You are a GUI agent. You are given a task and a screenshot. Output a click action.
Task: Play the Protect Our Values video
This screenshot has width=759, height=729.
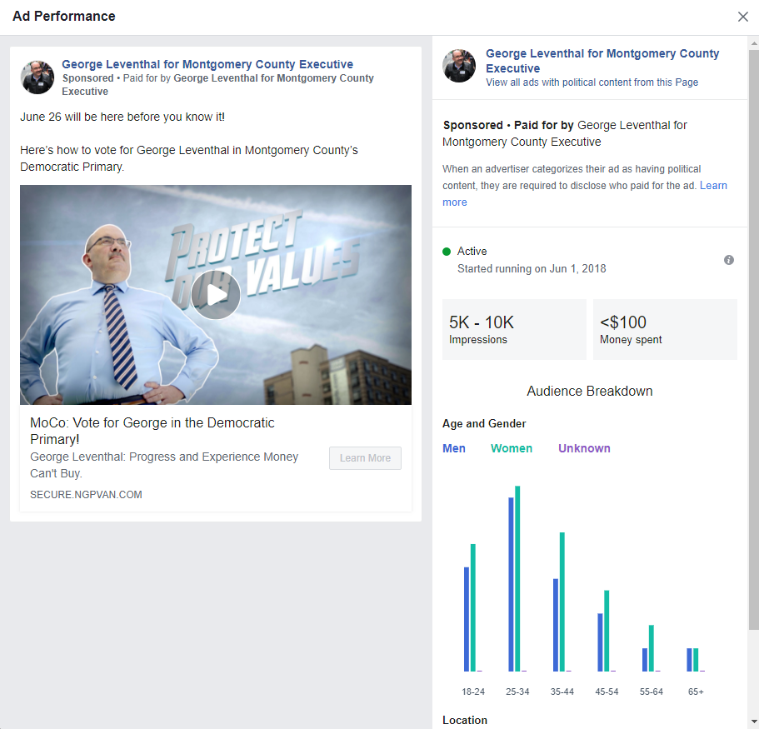(x=216, y=294)
